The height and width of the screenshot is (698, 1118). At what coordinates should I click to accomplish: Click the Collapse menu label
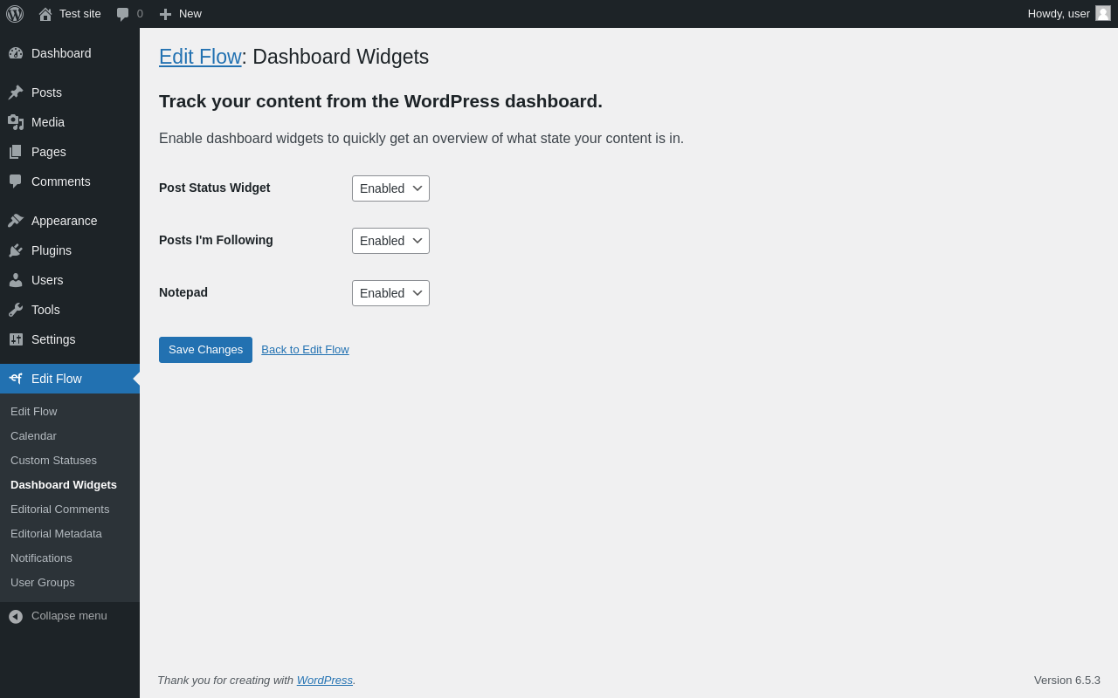pos(69,616)
